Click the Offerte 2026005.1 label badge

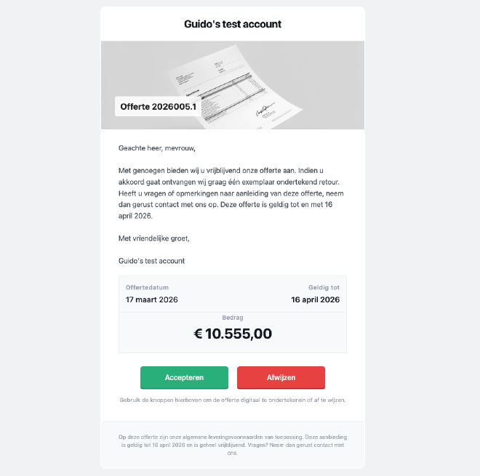pos(158,106)
